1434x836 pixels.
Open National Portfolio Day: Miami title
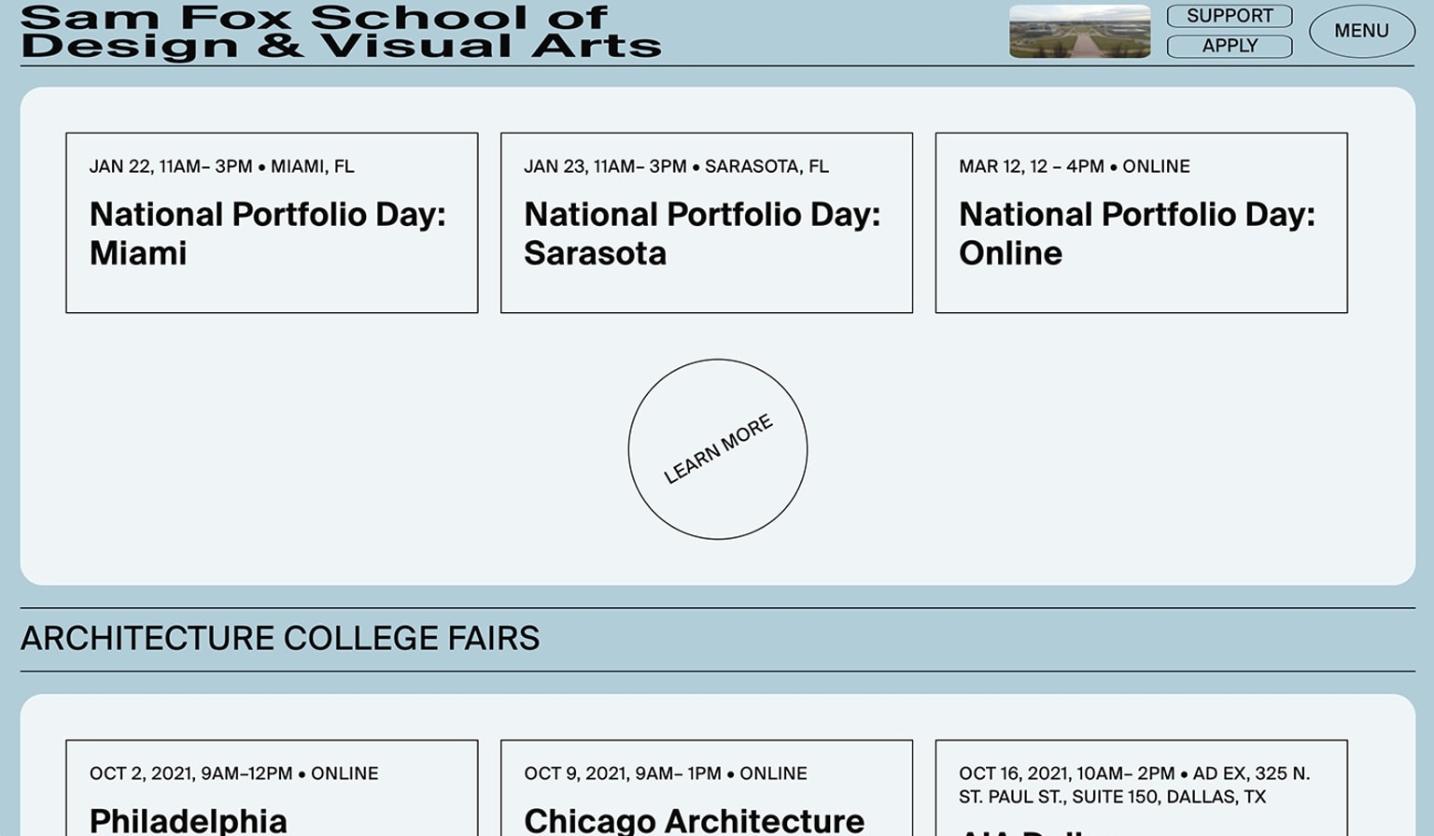(267, 234)
